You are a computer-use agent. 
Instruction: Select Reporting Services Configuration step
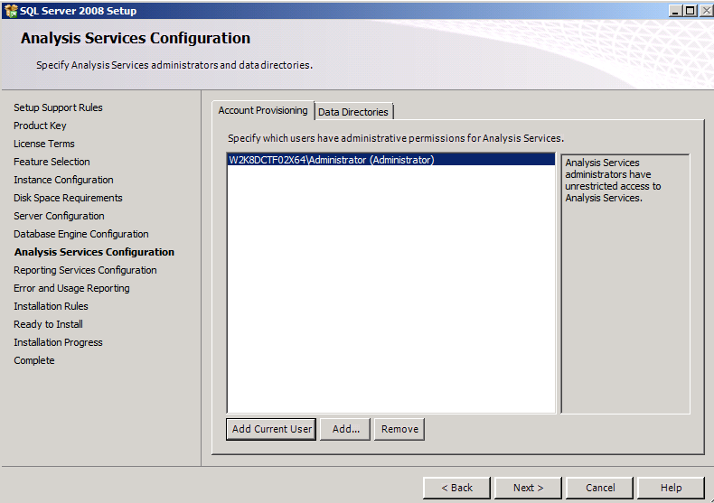coord(85,270)
